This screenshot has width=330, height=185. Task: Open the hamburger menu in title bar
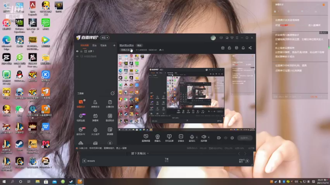pyautogui.click(x=237, y=38)
